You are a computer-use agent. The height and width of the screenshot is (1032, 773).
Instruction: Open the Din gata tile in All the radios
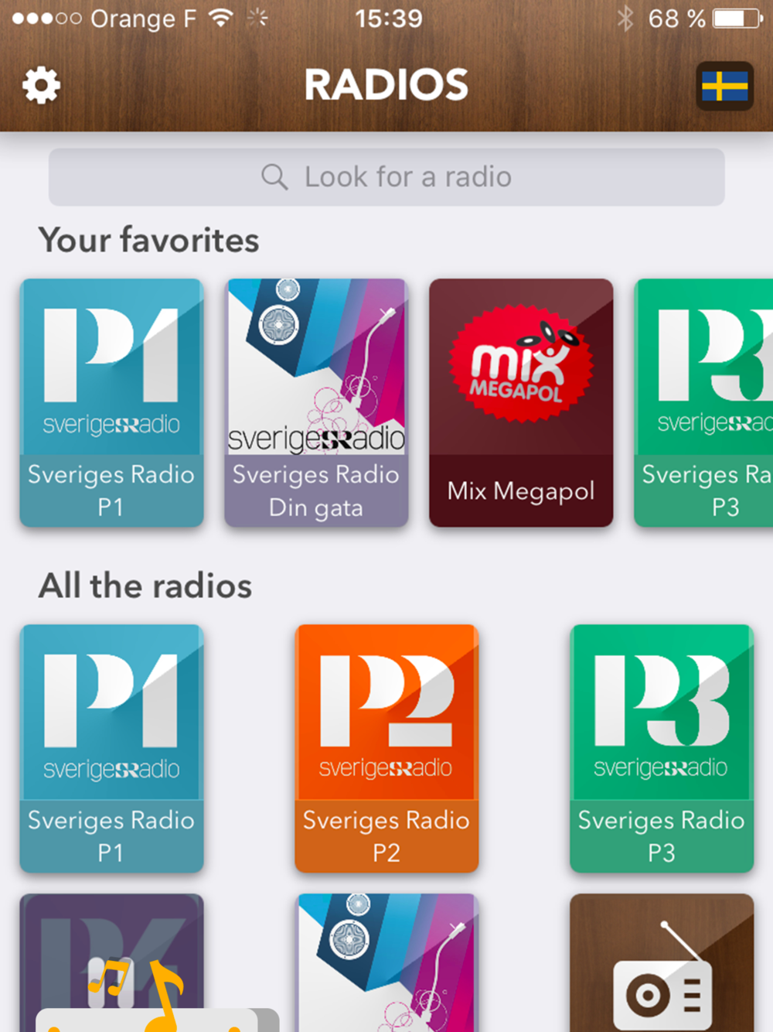386,963
